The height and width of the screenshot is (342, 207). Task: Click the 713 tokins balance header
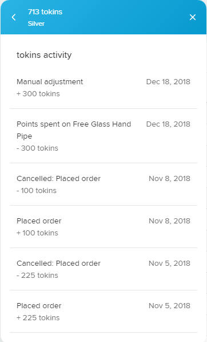(45, 12)
